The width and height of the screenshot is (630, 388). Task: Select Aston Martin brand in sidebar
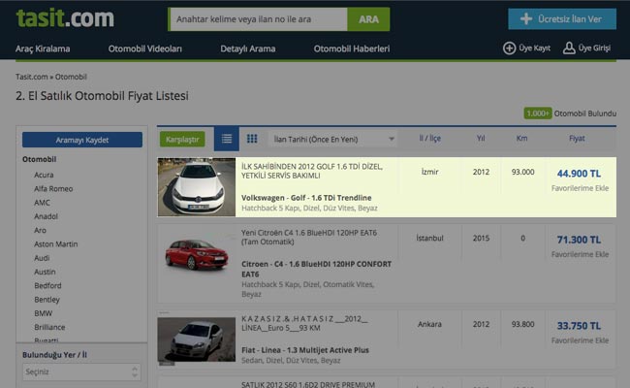pos(56,244)
